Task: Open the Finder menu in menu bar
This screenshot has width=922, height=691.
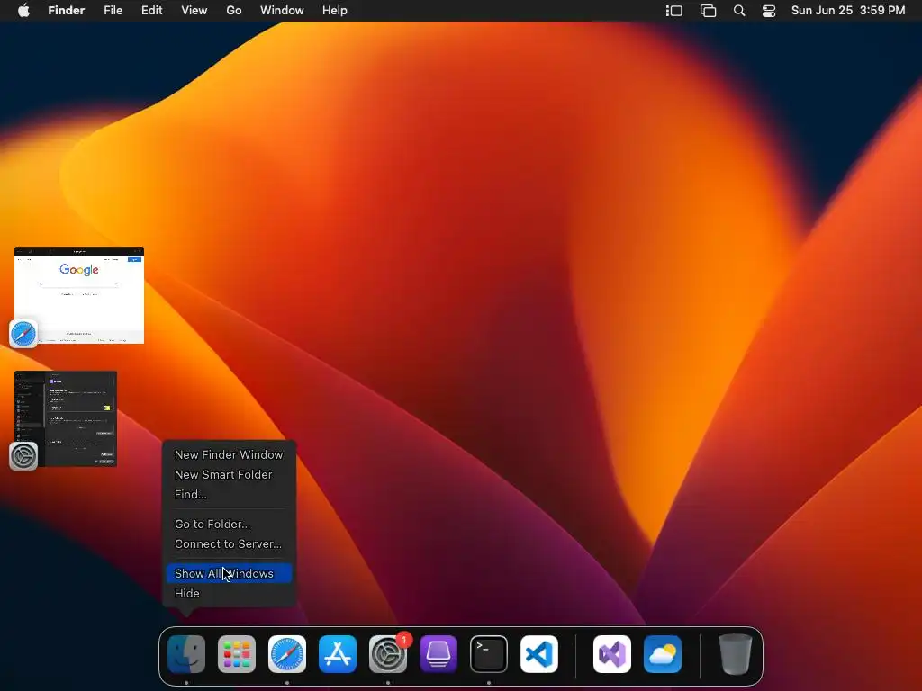Action: (x=67, y=11)
